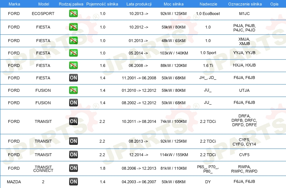Click the CYF5, CYFG, CY14 engine codes cell
This screenshot has width=286, height=188.
[244, 142]
